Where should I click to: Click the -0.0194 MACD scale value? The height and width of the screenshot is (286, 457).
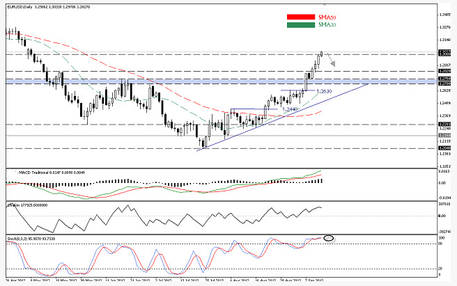tap(444, 198)
